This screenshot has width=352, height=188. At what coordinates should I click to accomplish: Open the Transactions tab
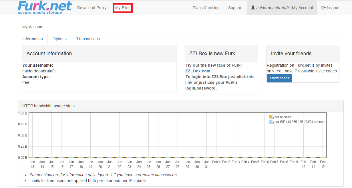(88, 39)
